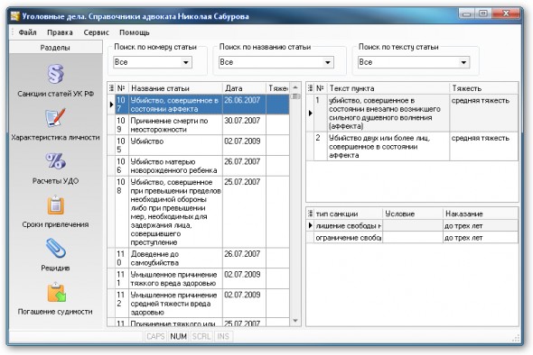533x355 pixels.
Task: Sort by Тяжесть column header in right table
Action: click(x=483, y=88)
